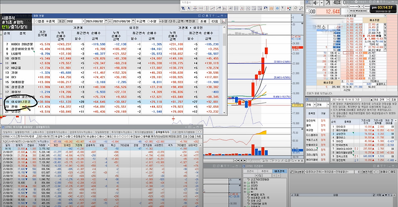398x207 pixels.
Task: Click the 조회 button in top panel
Action: 204,21
